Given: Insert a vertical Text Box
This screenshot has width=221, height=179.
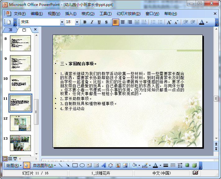Looking at the screenshot, I should tap(96, 165).
